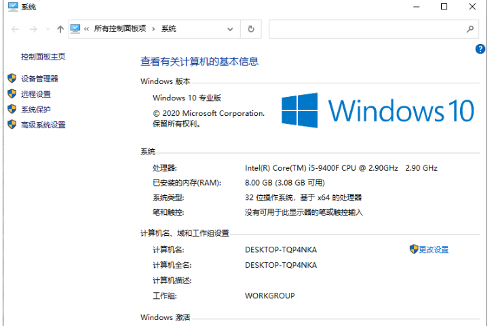496x326 pixels.
Task: Open the recent locations chevron
Action: pyautogui.click(x=47, y=29)
